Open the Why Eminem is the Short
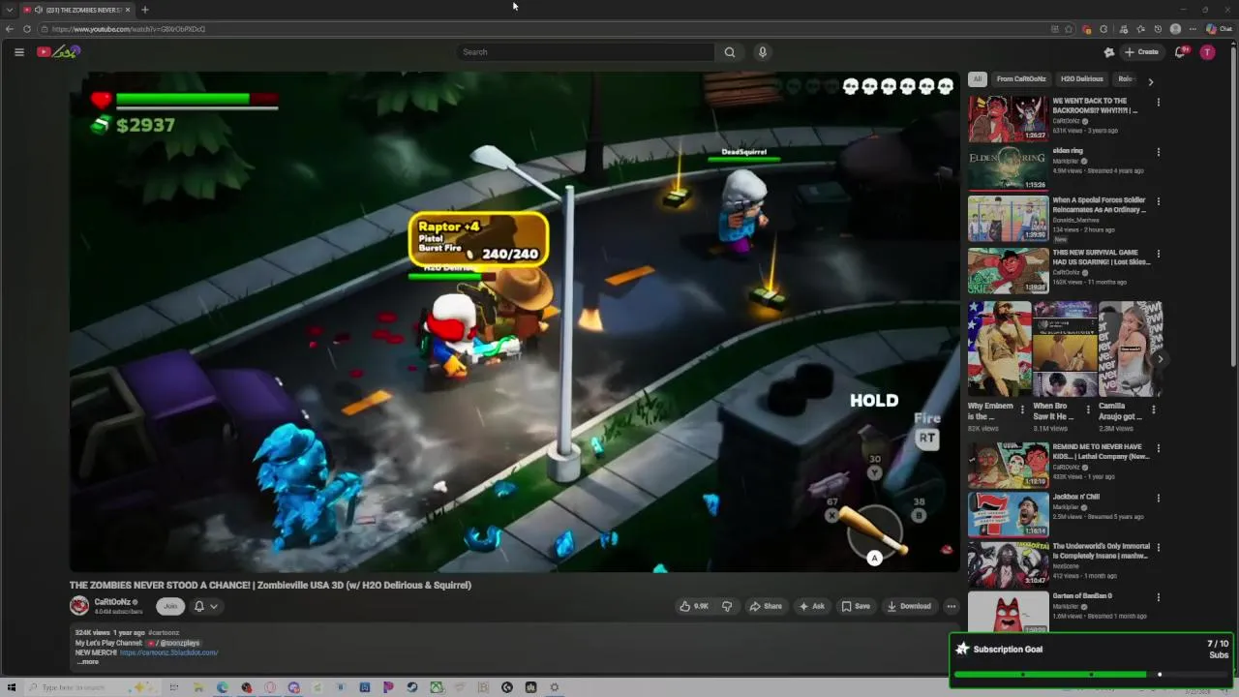The width and height of the screenshot is (1239, 697). [1000, 348]
